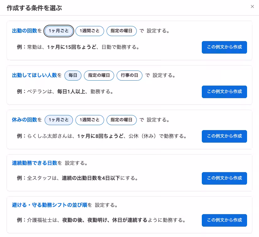Confirm 1ヶ月ごと is selected for 出勤の回数
259x237 pixels.
(x=59, y=31)
